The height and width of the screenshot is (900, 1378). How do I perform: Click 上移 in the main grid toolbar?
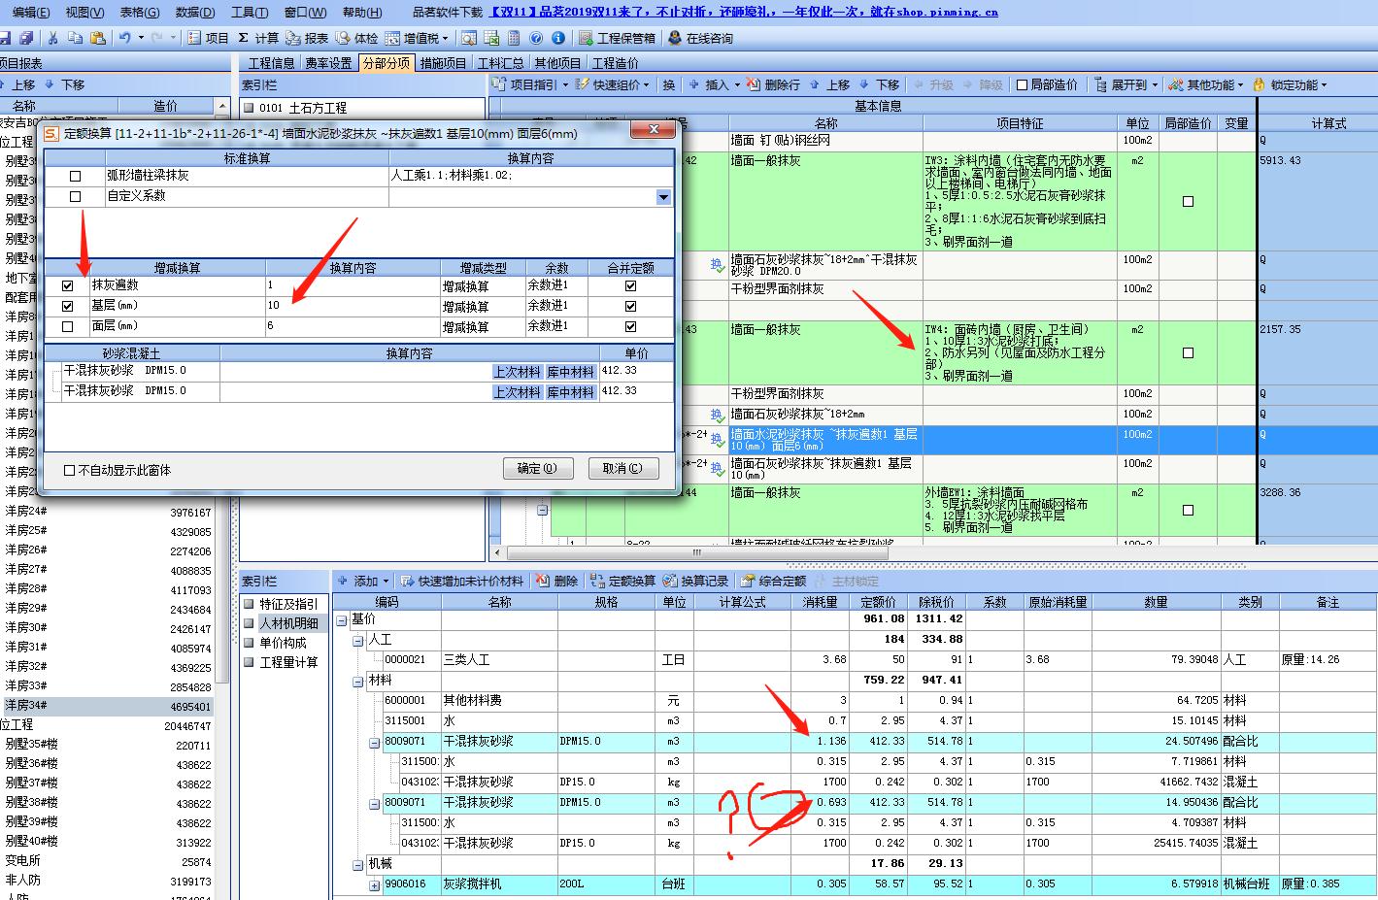coord(829,84)
